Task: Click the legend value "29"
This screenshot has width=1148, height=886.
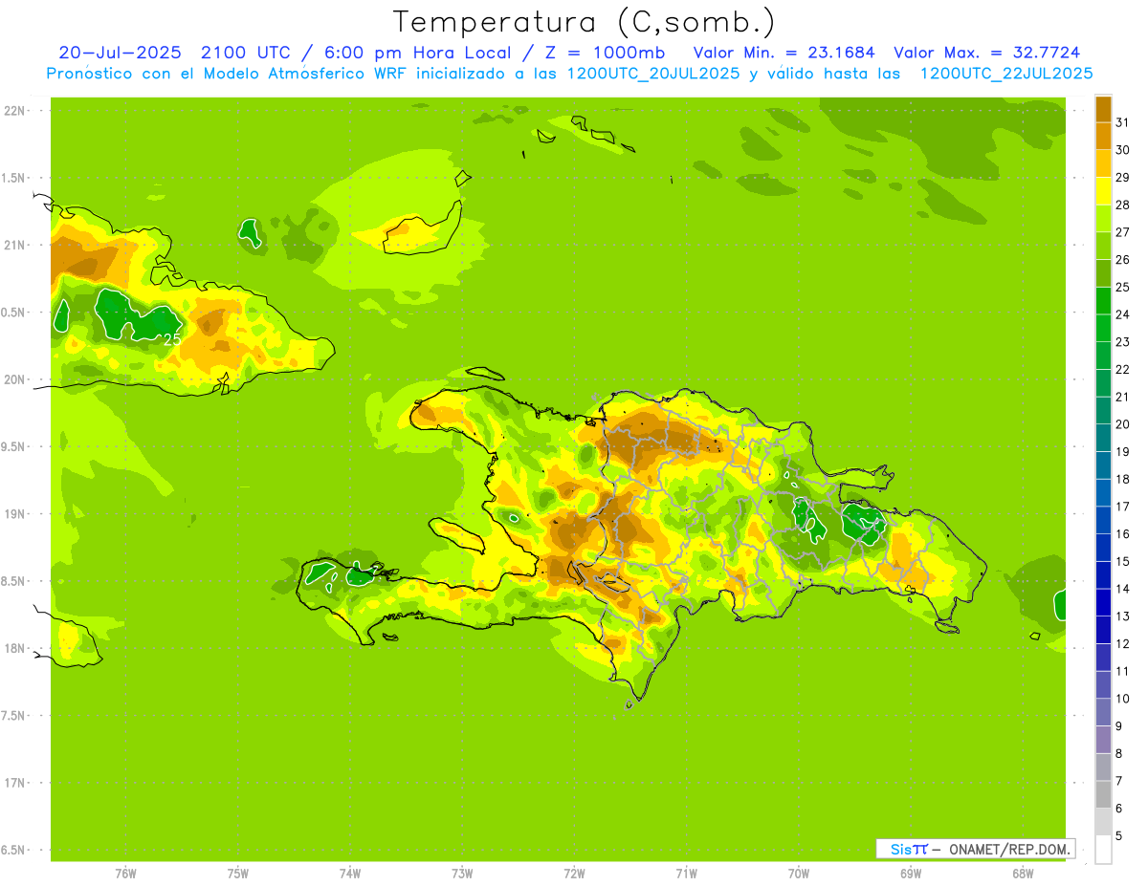Action: [1122, 177]
